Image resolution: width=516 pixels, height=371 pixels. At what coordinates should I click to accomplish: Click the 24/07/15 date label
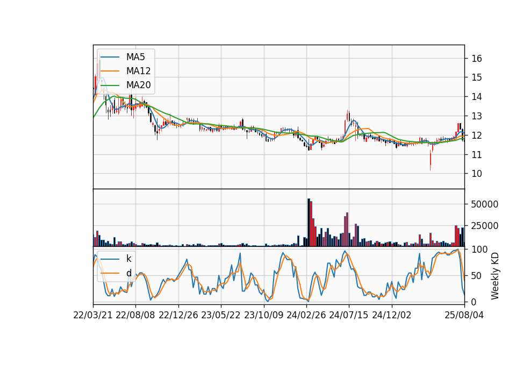click(348, 315)
